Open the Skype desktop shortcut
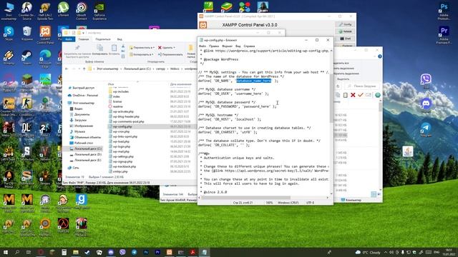Viewport: 458px width, 257px height. click(x=9, y=34)
